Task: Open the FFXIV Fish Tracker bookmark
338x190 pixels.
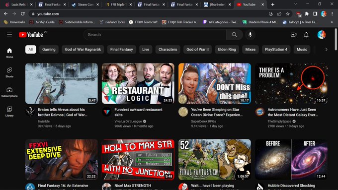Action: click(x=180, y=22)
